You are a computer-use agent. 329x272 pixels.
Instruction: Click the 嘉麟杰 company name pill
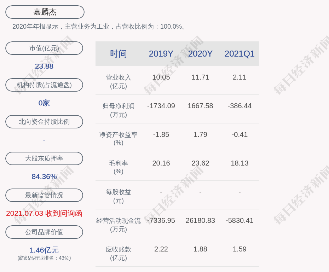[x=45, y=12]
